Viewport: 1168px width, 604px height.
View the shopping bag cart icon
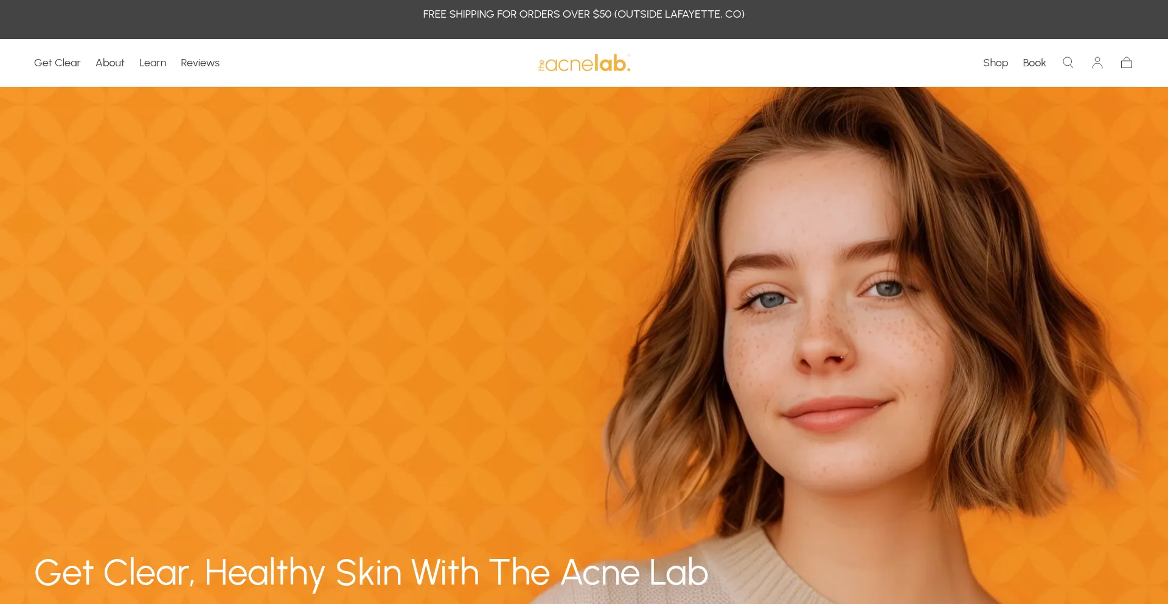[1126, 63]
